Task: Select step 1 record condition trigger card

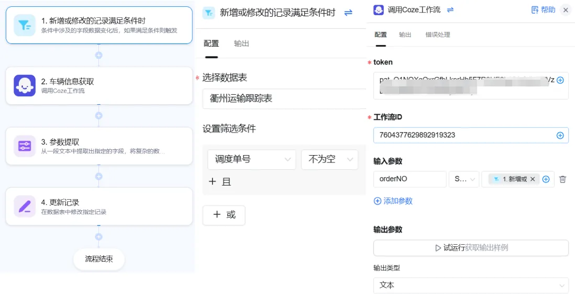Action: 99,25
